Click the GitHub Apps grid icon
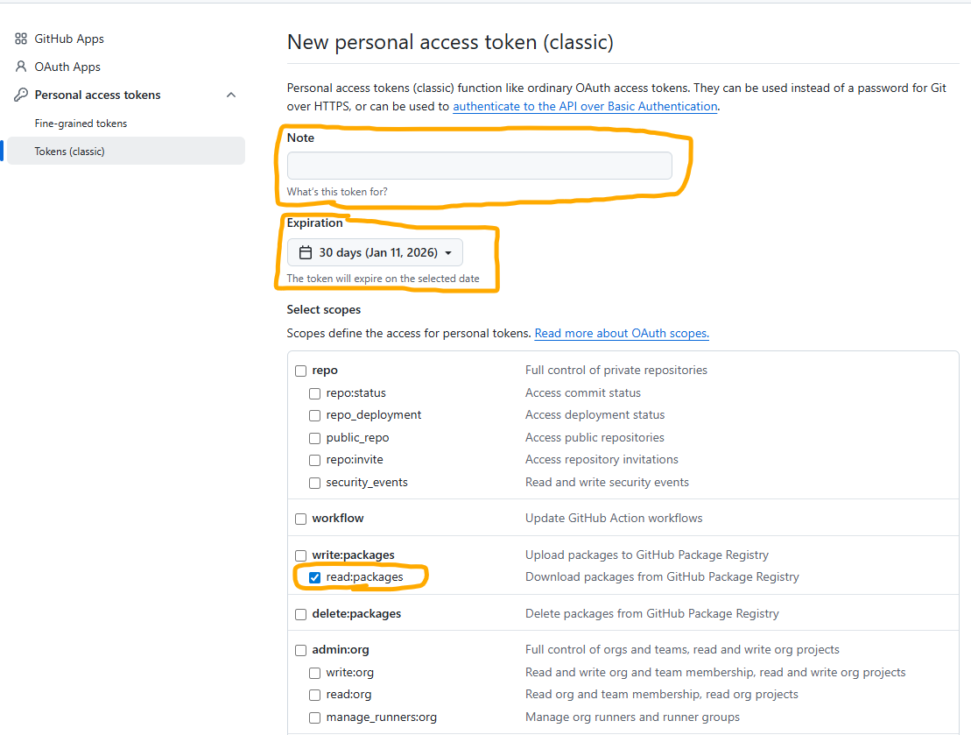The image size is (971, 735). pyautogui.click(x=21, y=39)
